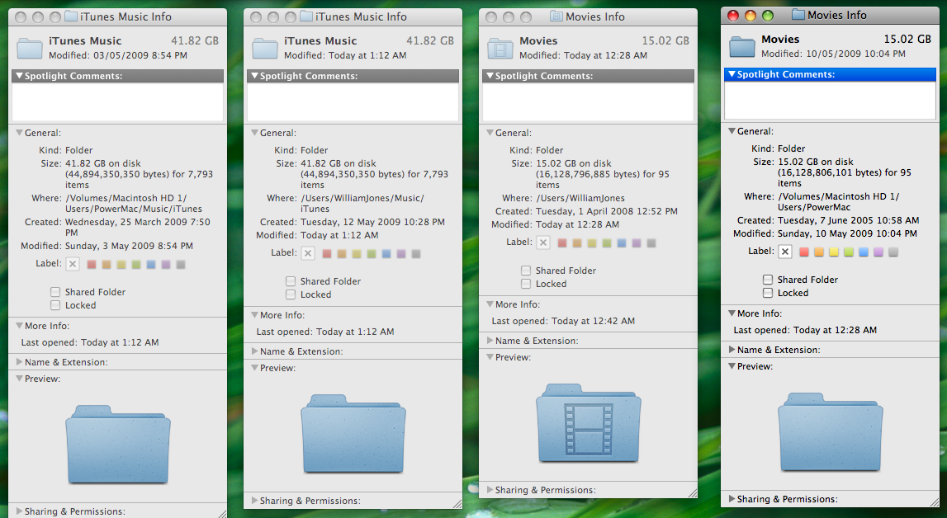Click large preview folder in PowerMac iTunes Music window
This screenshot has width=947, height=518.
(118, 445)
